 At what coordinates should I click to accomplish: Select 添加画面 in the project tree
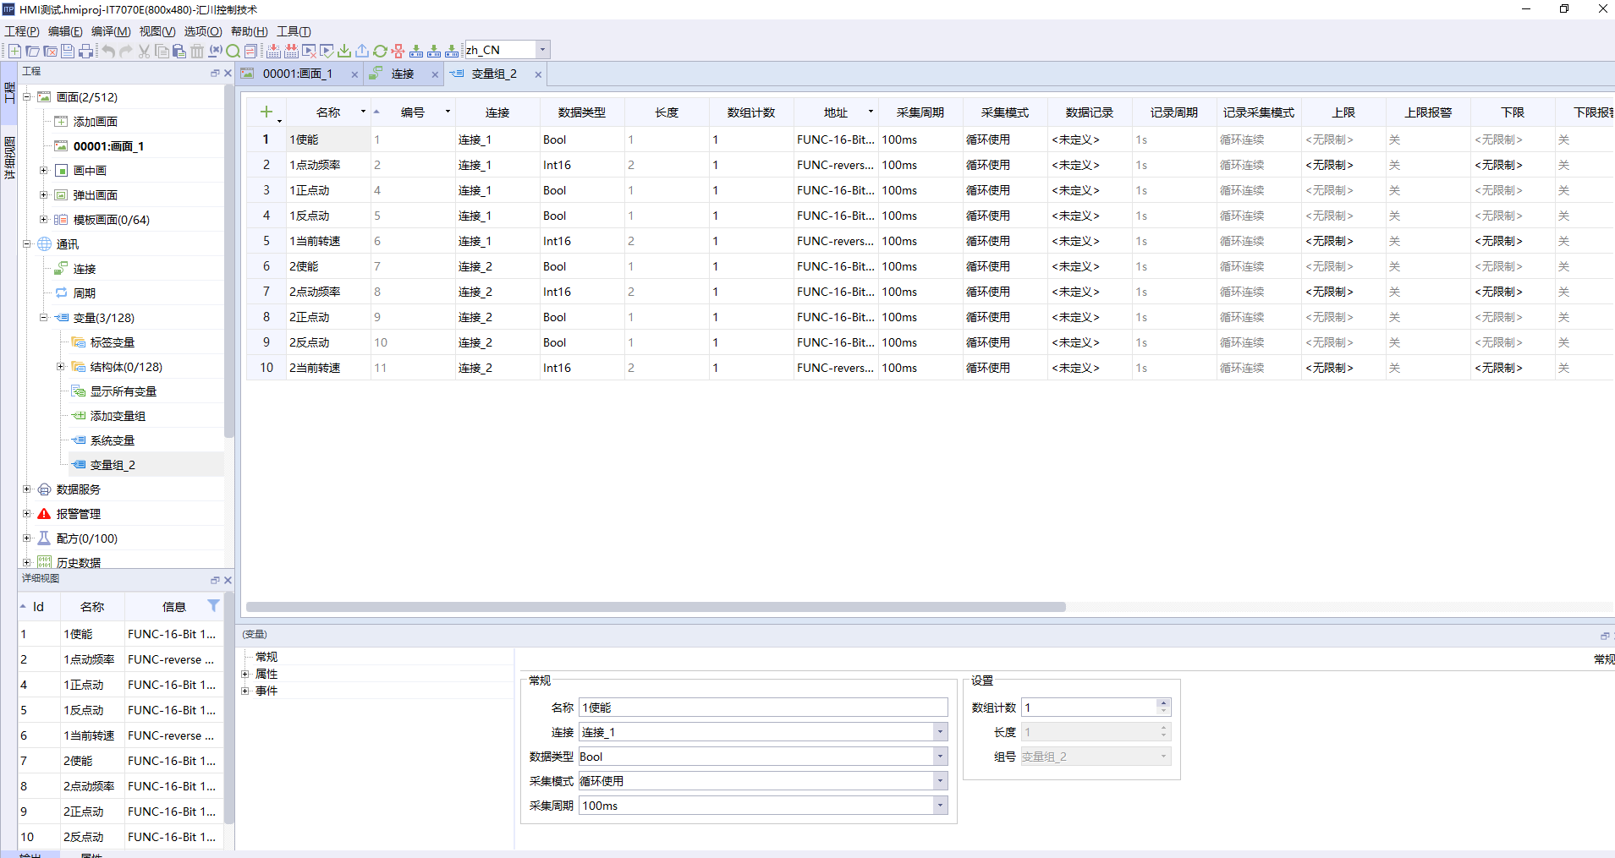coord(96,122)
